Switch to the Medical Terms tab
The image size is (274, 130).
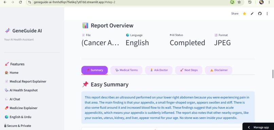(x=126, y=70)
